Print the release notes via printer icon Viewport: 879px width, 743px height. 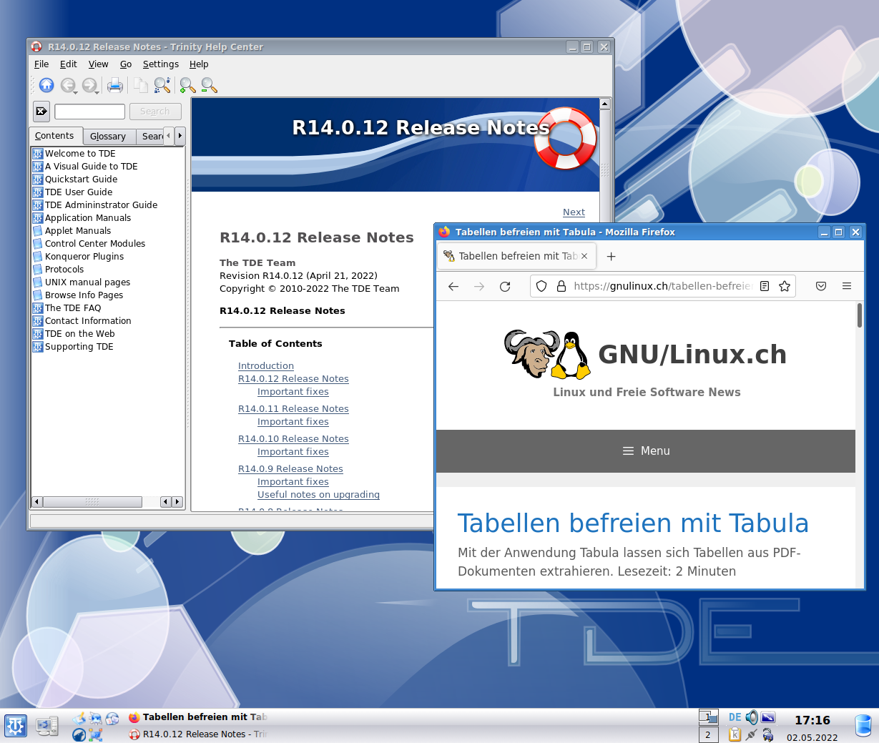point(115,86)
